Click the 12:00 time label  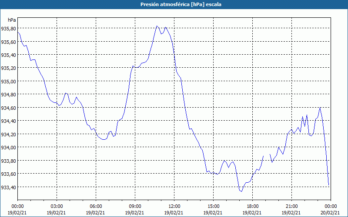(174, 207)
